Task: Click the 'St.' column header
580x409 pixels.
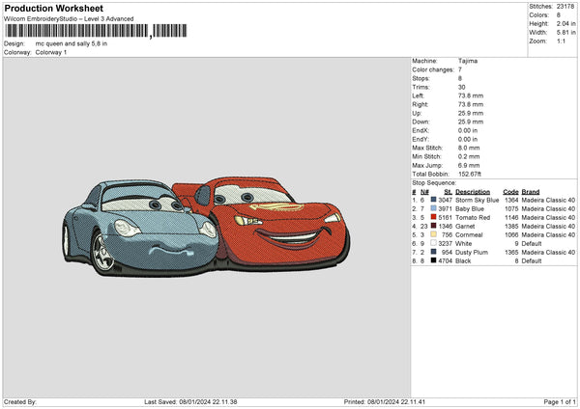Action: point(448,192)
